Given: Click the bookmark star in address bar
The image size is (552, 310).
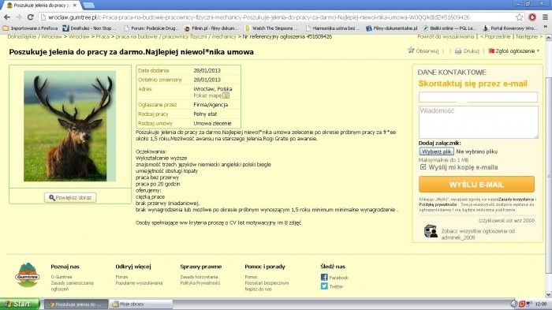Looking at the screenshot, I should [x=519, y=17].
